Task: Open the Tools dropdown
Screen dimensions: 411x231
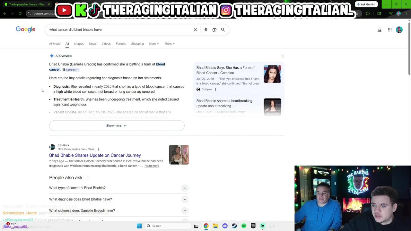Action: [x=170, y=44]
